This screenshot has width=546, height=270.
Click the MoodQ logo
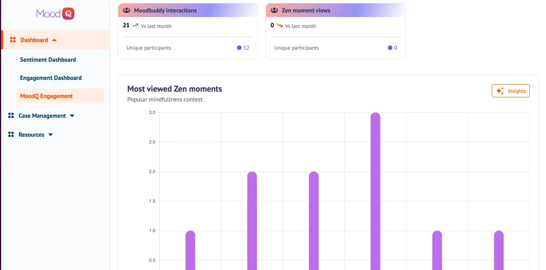tap(55, 14)
